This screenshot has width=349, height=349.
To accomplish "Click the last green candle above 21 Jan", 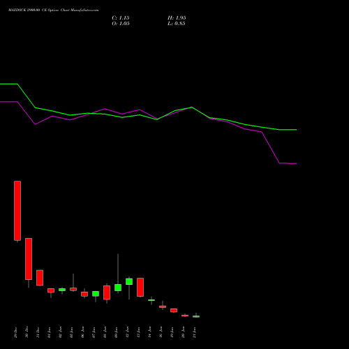I will 196,316.
